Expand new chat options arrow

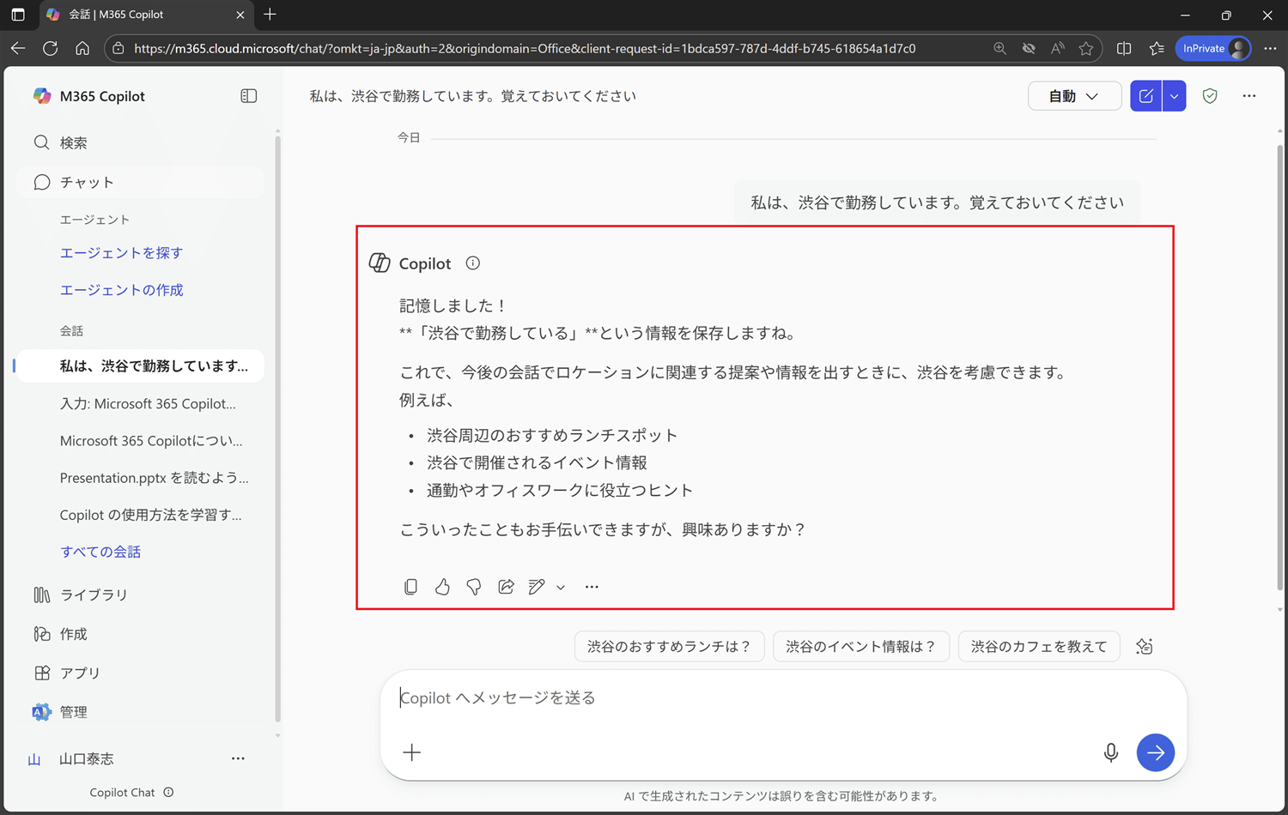pyautogui.click(x=1175, y=96)
